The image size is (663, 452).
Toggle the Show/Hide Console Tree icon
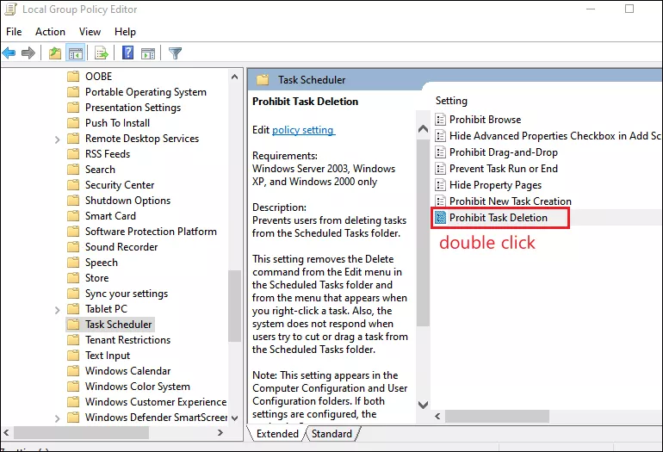[76, 53]
